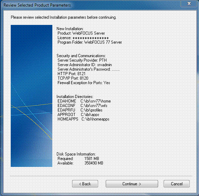This screenshot has width=199, height=196.
Task: Click the 'Security and Communications:' heading
Action: tap(81, 56)
